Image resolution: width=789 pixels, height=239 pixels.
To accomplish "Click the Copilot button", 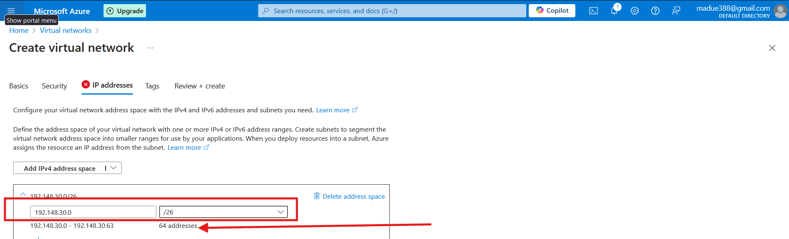I will tap(552, 11).
